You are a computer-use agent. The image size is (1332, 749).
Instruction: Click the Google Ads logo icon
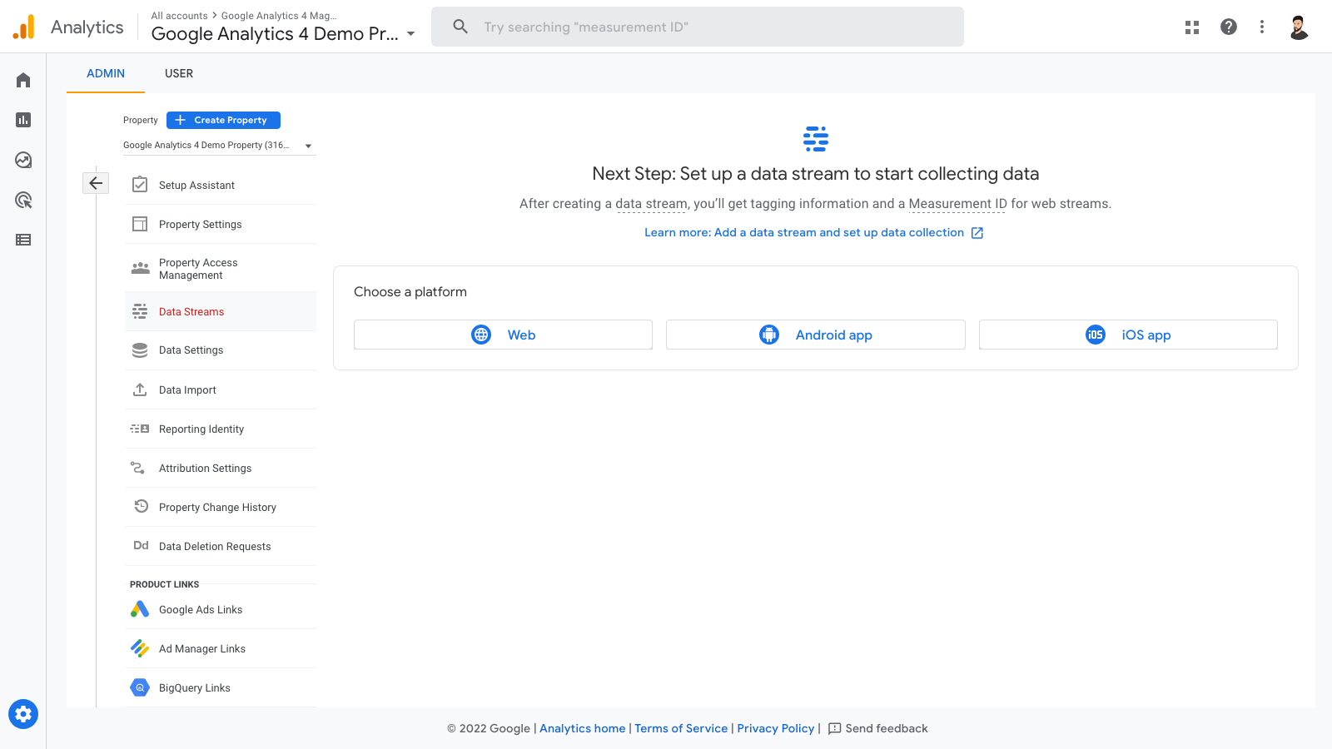pos(140,609)
